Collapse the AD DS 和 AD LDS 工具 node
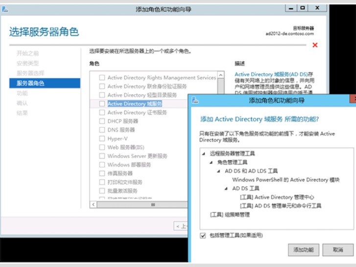The width and height of the screenshot is (356, 267). (218, 171)
